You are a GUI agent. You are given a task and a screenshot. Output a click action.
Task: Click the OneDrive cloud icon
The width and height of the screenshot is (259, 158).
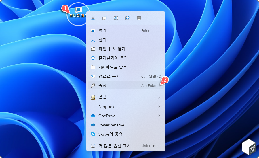tap(93, 116)
